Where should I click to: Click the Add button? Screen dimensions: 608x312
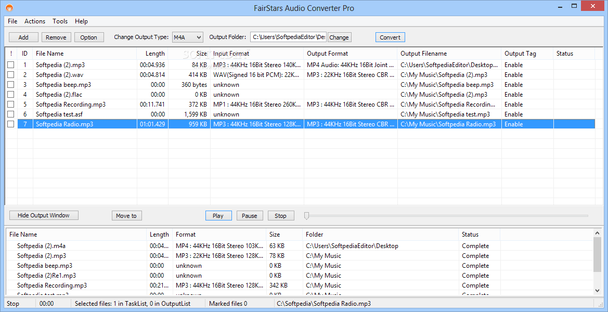(23, 37)
